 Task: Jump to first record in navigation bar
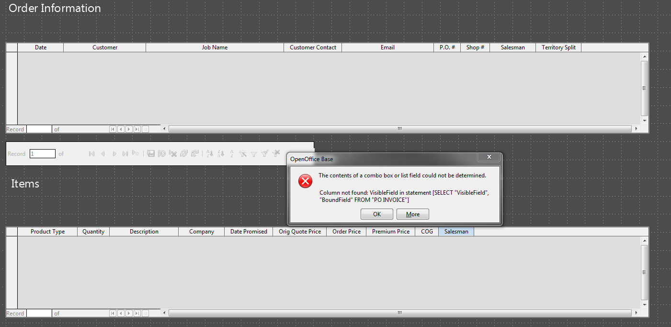click(x=91, y=154)
